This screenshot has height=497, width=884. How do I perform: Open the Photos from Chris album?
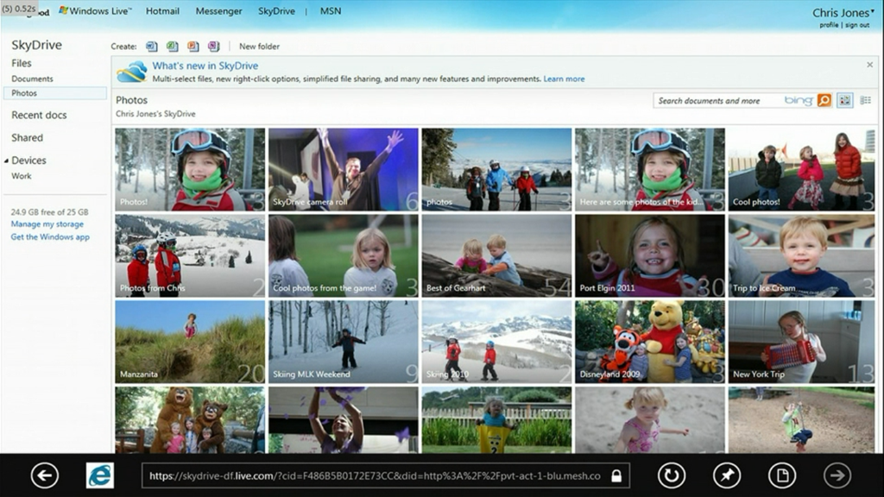point(190,255)
